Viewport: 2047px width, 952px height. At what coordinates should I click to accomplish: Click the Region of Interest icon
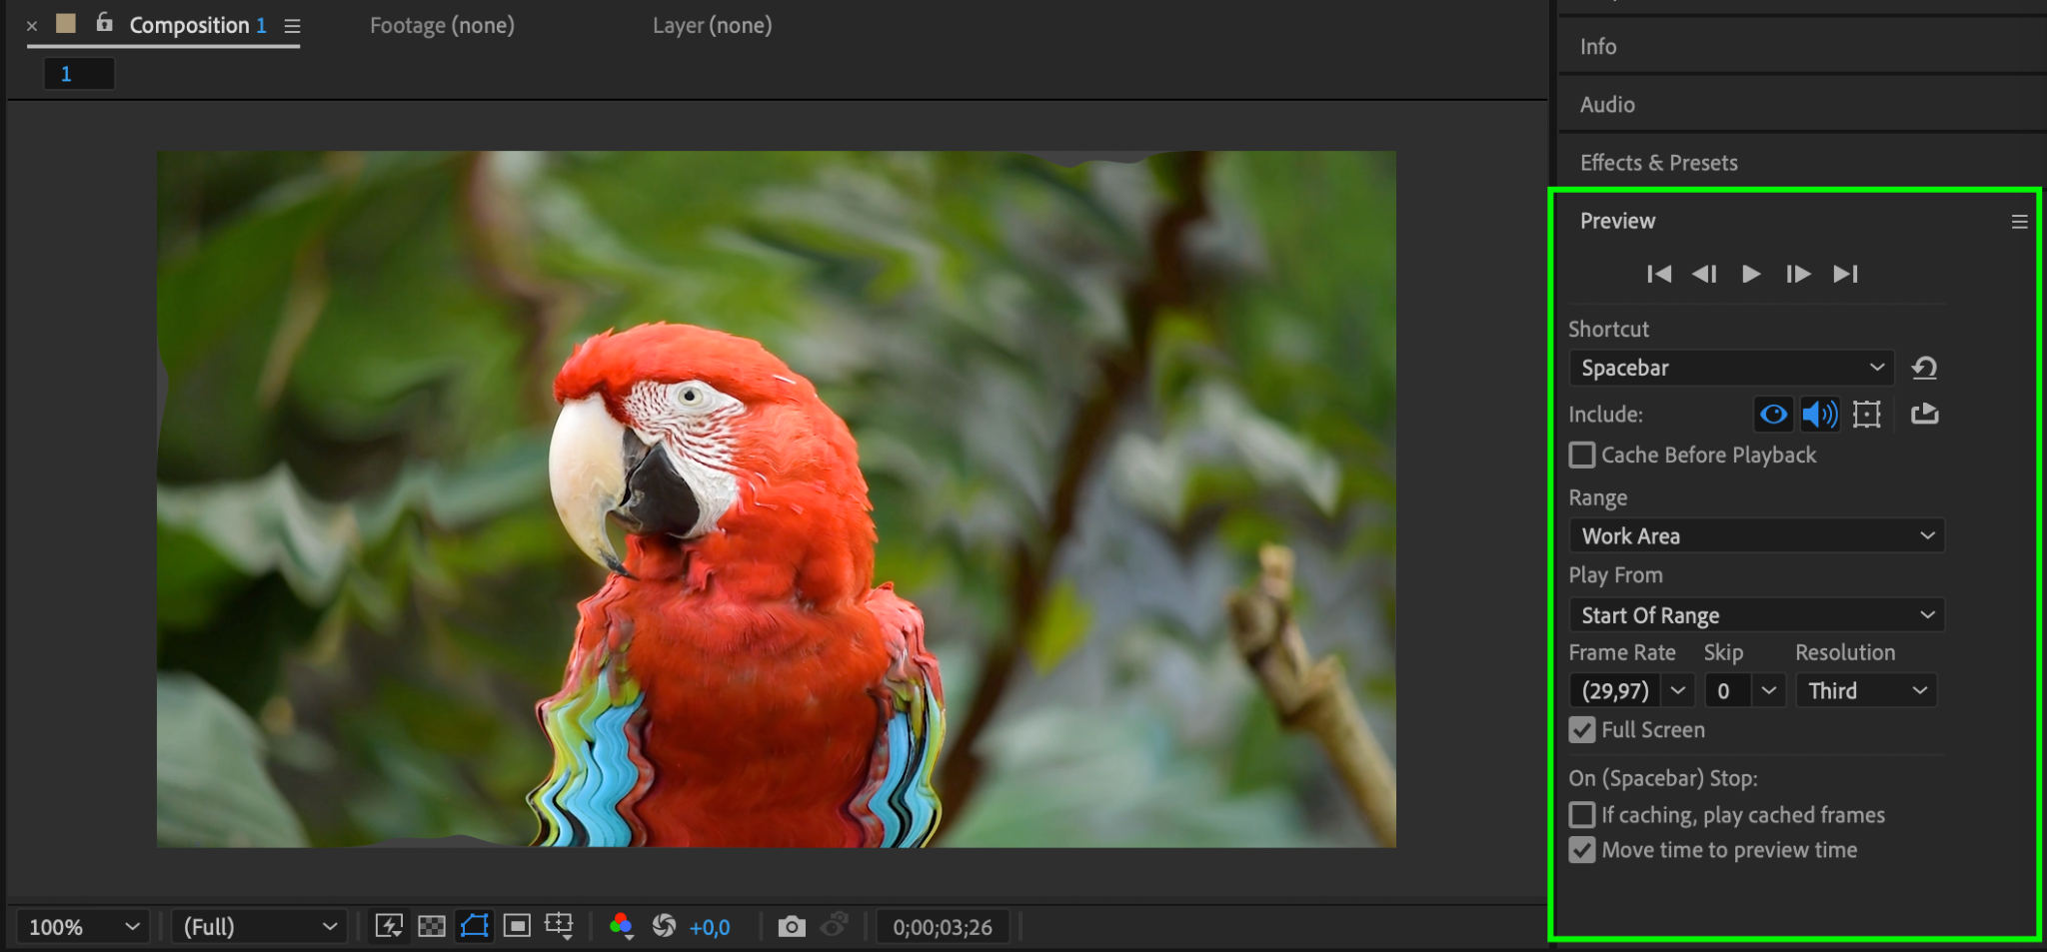[x=517, y=927]
